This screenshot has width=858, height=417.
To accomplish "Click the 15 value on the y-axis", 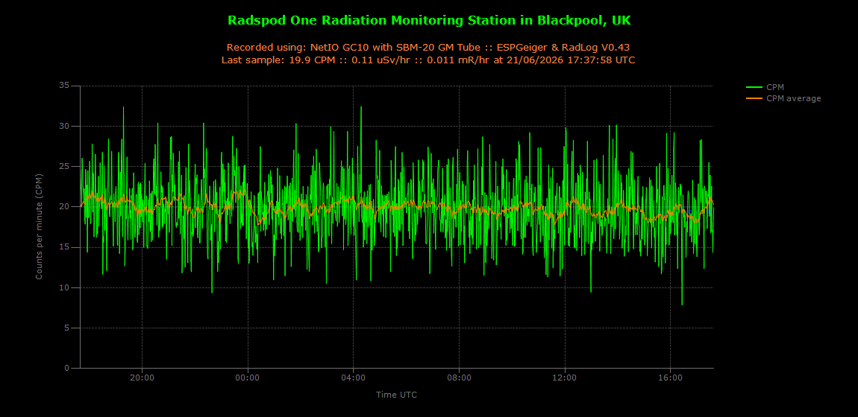I will tap(65, 247).
